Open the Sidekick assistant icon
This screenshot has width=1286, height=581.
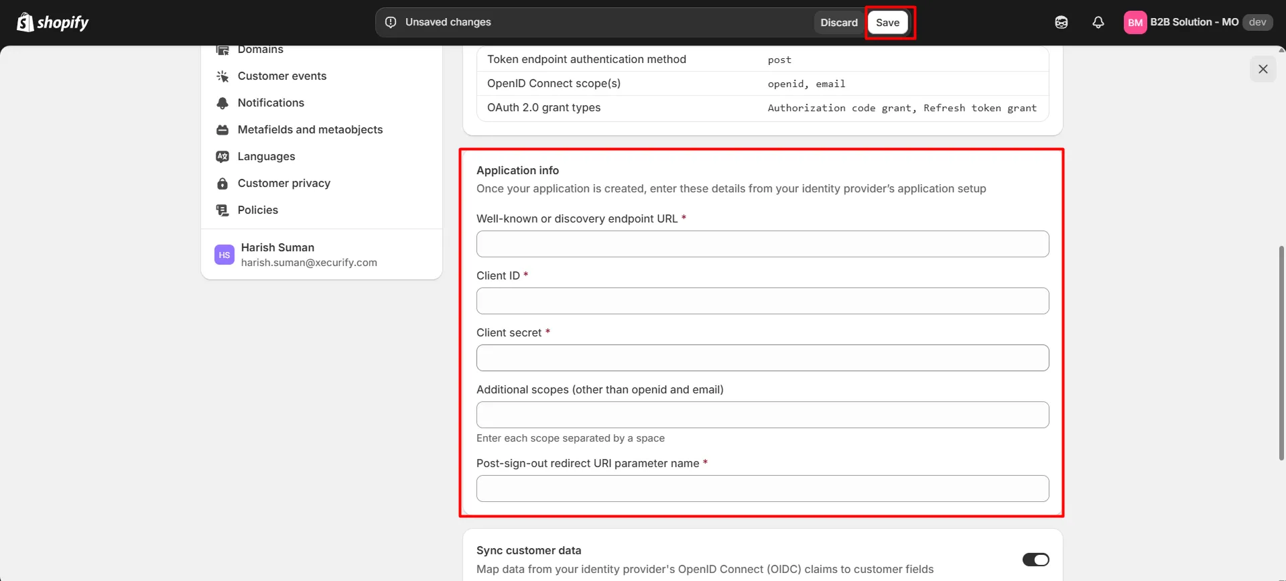[x=1062, y=22]
